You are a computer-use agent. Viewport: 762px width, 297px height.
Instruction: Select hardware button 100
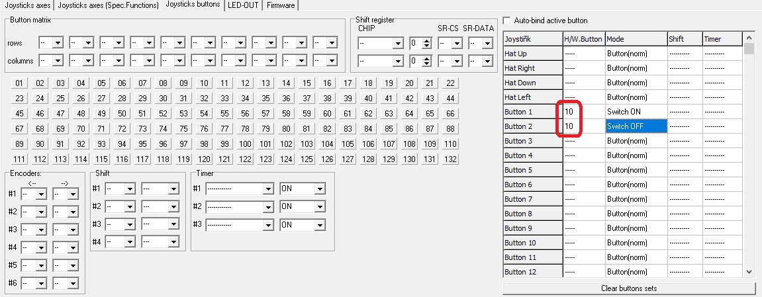pos(245,144)
